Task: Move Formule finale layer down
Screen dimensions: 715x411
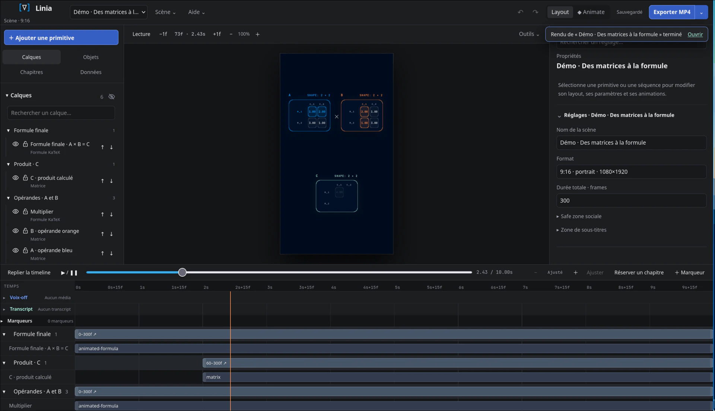Action: pyautogui.click(x=111, y=147)
